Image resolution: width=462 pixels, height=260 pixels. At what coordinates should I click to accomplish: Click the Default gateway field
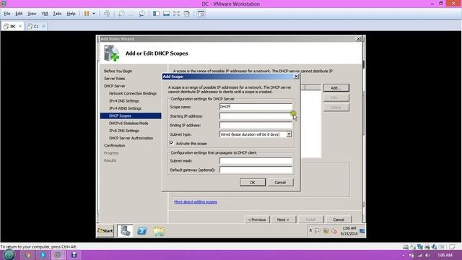click(x=256, y=170)
